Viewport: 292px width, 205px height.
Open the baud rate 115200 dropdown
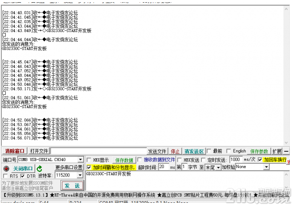pos(80,175)
